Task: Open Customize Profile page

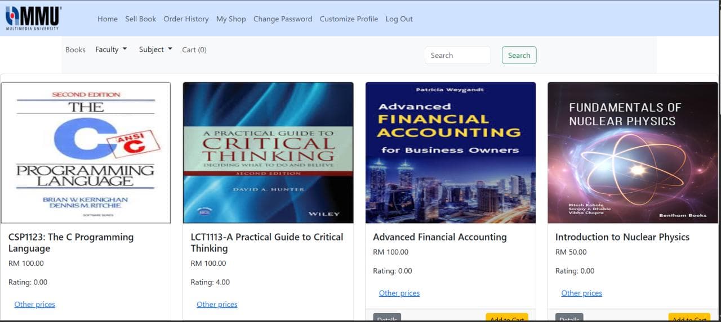Action: click(349, 19)
